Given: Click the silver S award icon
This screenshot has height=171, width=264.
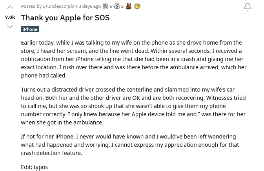Looking at the screenshot, I should point(117,6).
